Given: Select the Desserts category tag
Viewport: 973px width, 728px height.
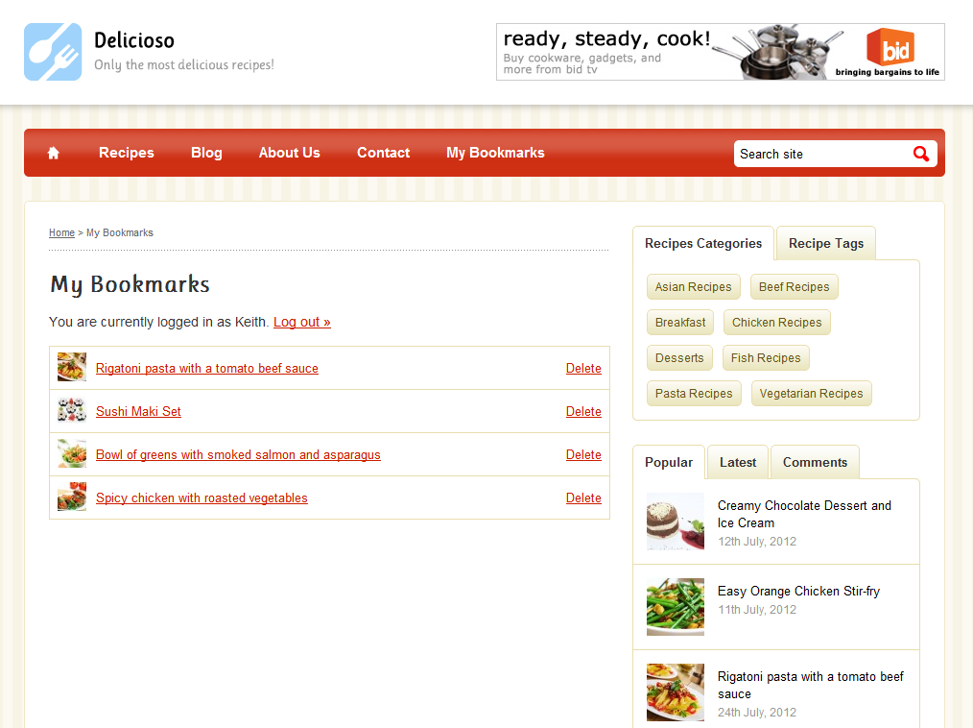Looking at the screenshot, I should (679, 357).
